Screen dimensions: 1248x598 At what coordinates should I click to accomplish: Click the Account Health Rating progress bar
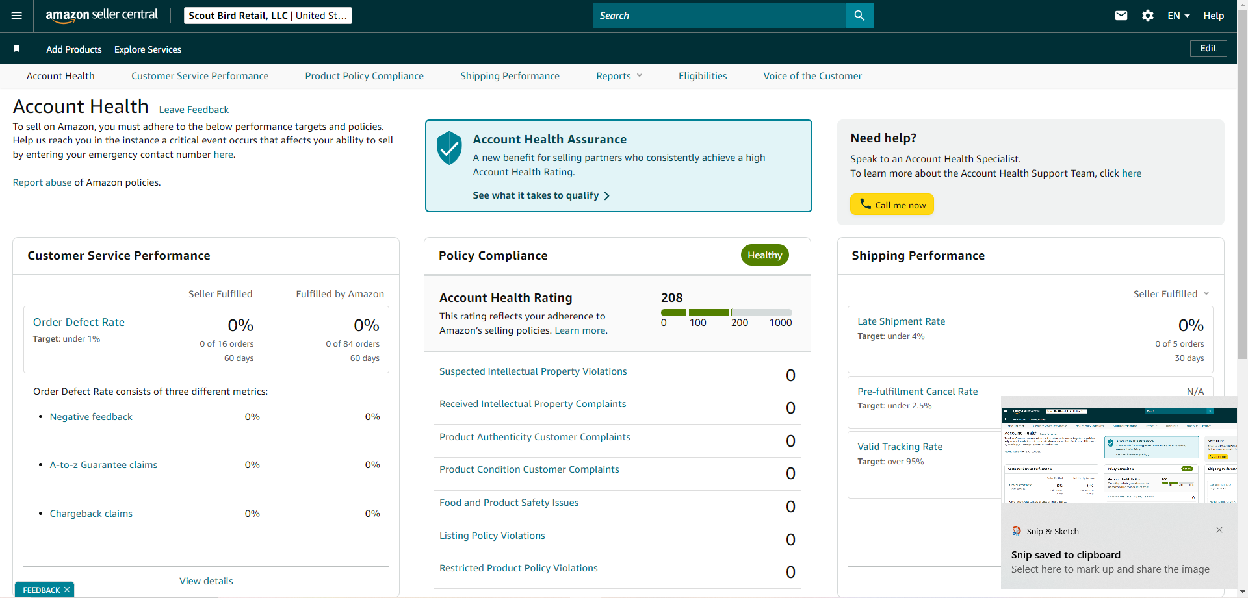point(726,312)
